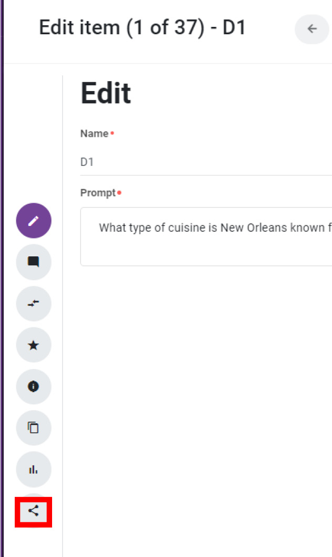
Task: Open the bar chart statistics icon
Action: pyautogui.click(x=34, y=469)
